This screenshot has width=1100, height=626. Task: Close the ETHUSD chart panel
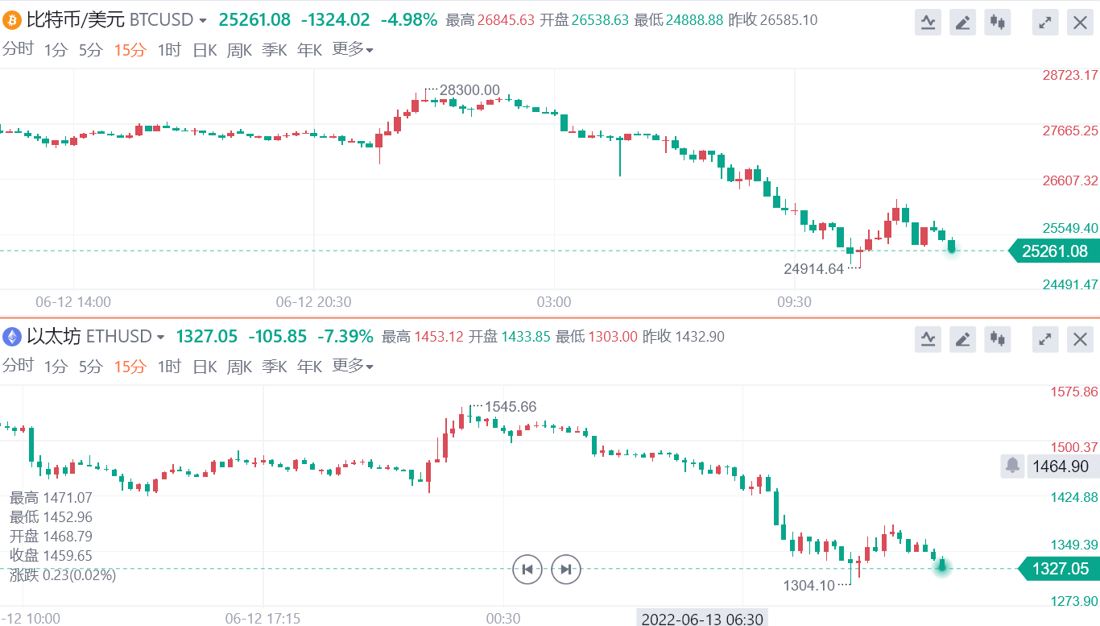pos(1080,339)
